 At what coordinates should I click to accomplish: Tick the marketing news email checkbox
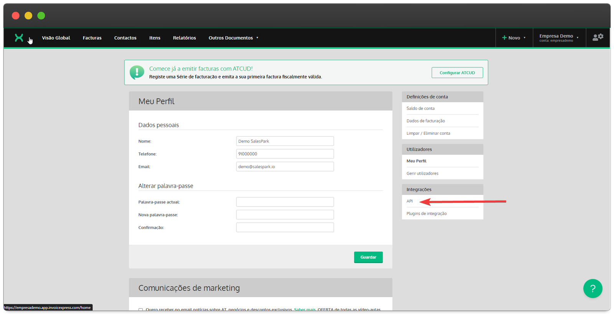[x=140, y=309]
